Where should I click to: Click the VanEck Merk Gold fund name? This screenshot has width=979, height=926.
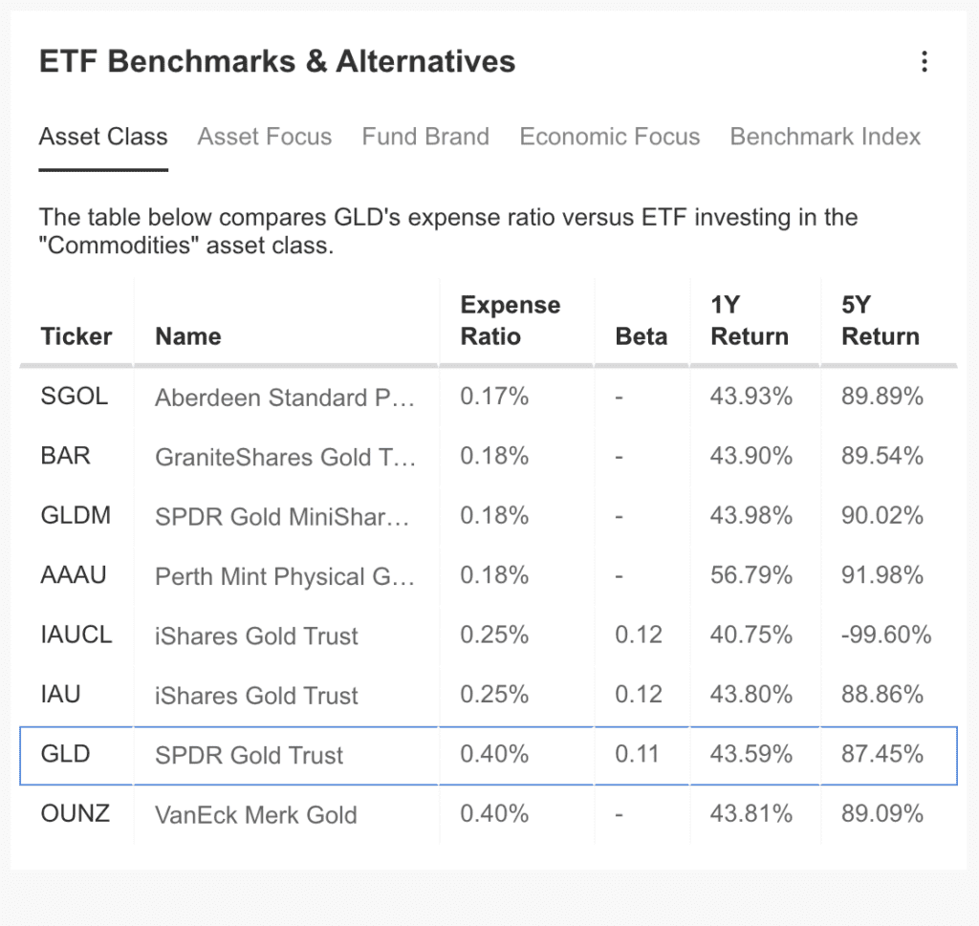click(256, 815)
